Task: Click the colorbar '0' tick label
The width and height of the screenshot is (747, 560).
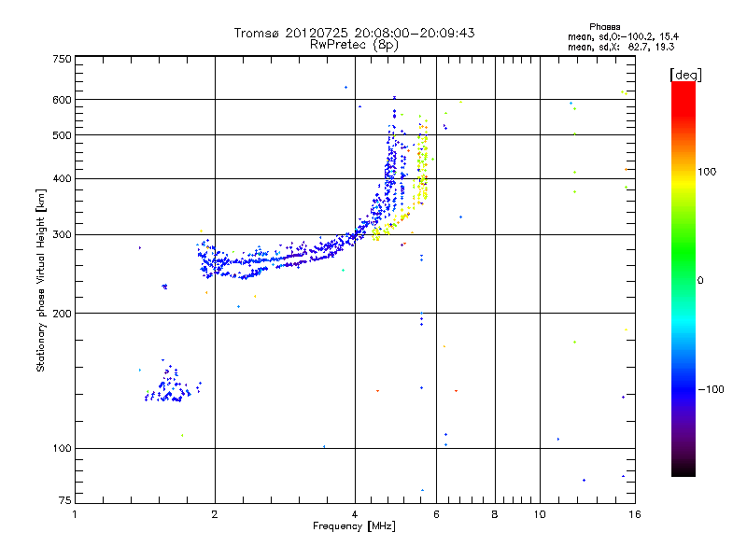Action: (x=700, y=280)
